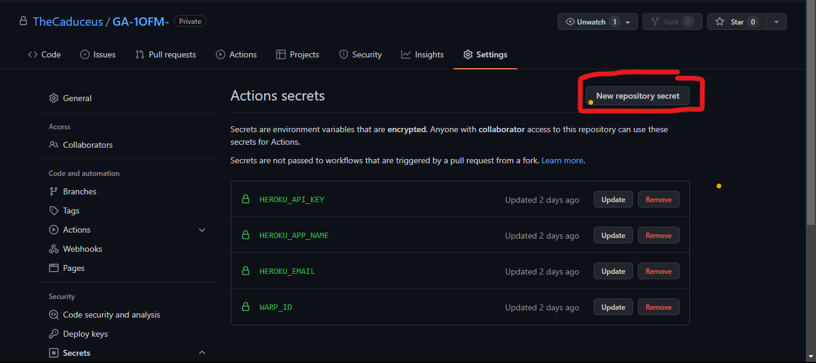Click lock icon beside HEROKU_APP_NAME
This screenshot has height=363, width=816.
pos(245,235)
